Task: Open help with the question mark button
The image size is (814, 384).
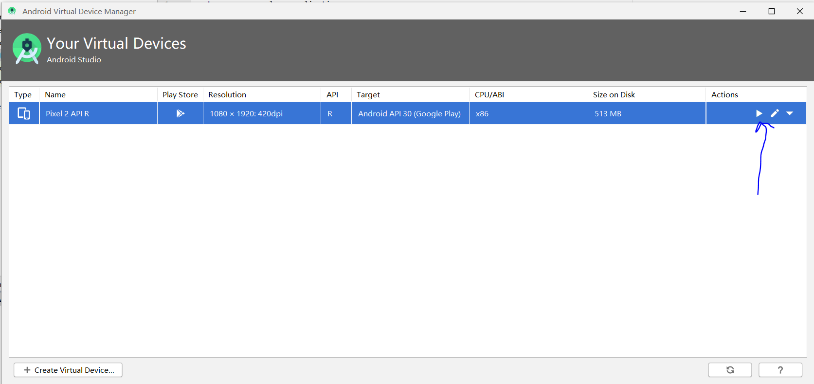Action: click(x=780, y=370)
